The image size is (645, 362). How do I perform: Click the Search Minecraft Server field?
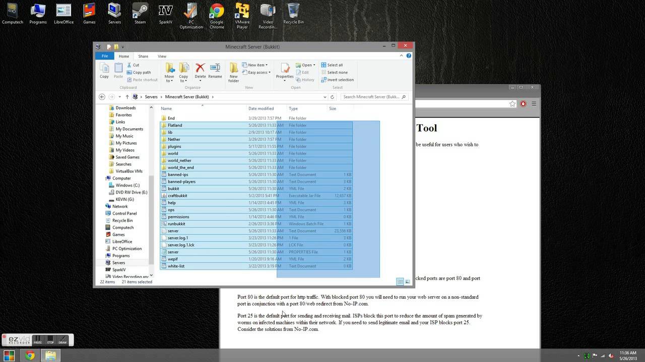[x=374, y=97]
